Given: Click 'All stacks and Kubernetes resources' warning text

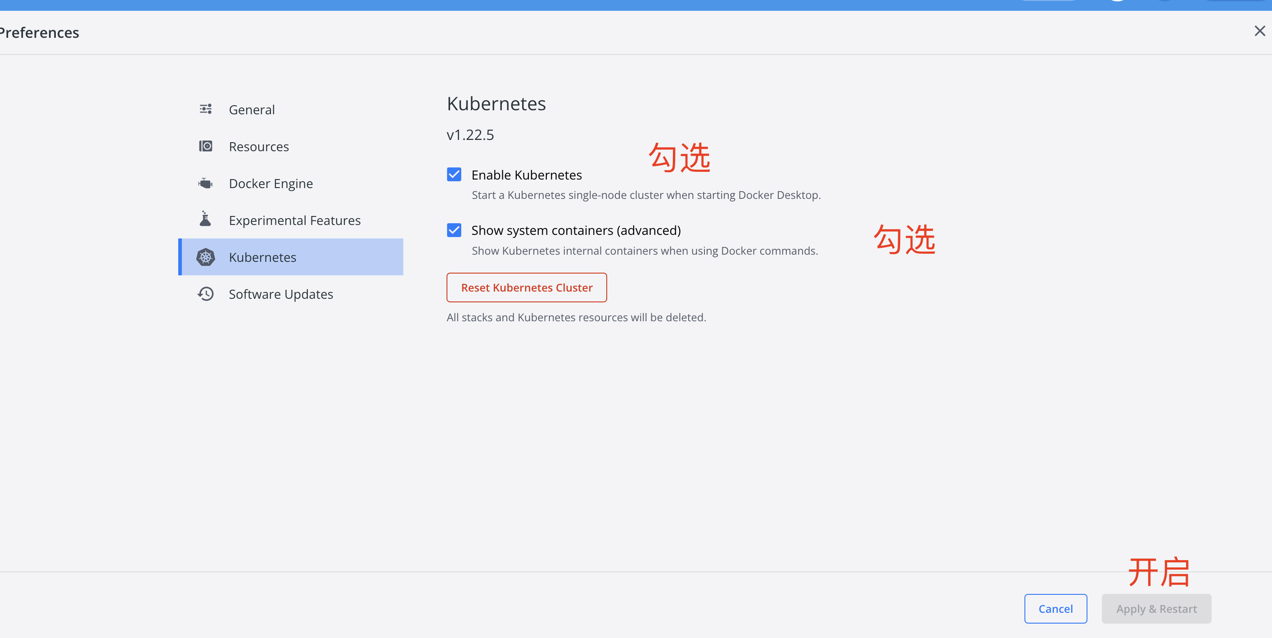Looking at the screenshot, I should pos(576,317).
